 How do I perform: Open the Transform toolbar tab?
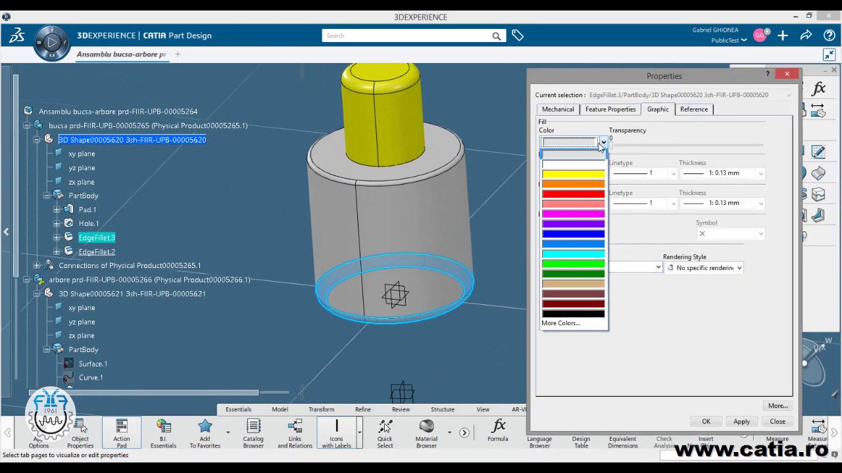[321, 409]
